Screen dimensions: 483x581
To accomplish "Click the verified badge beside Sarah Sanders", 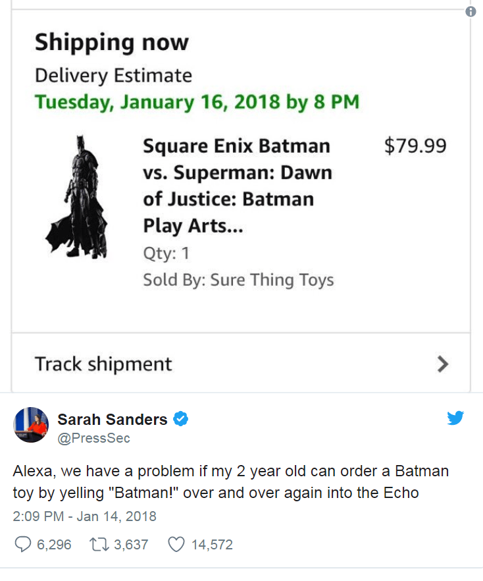I will click(x=180, y=418).
